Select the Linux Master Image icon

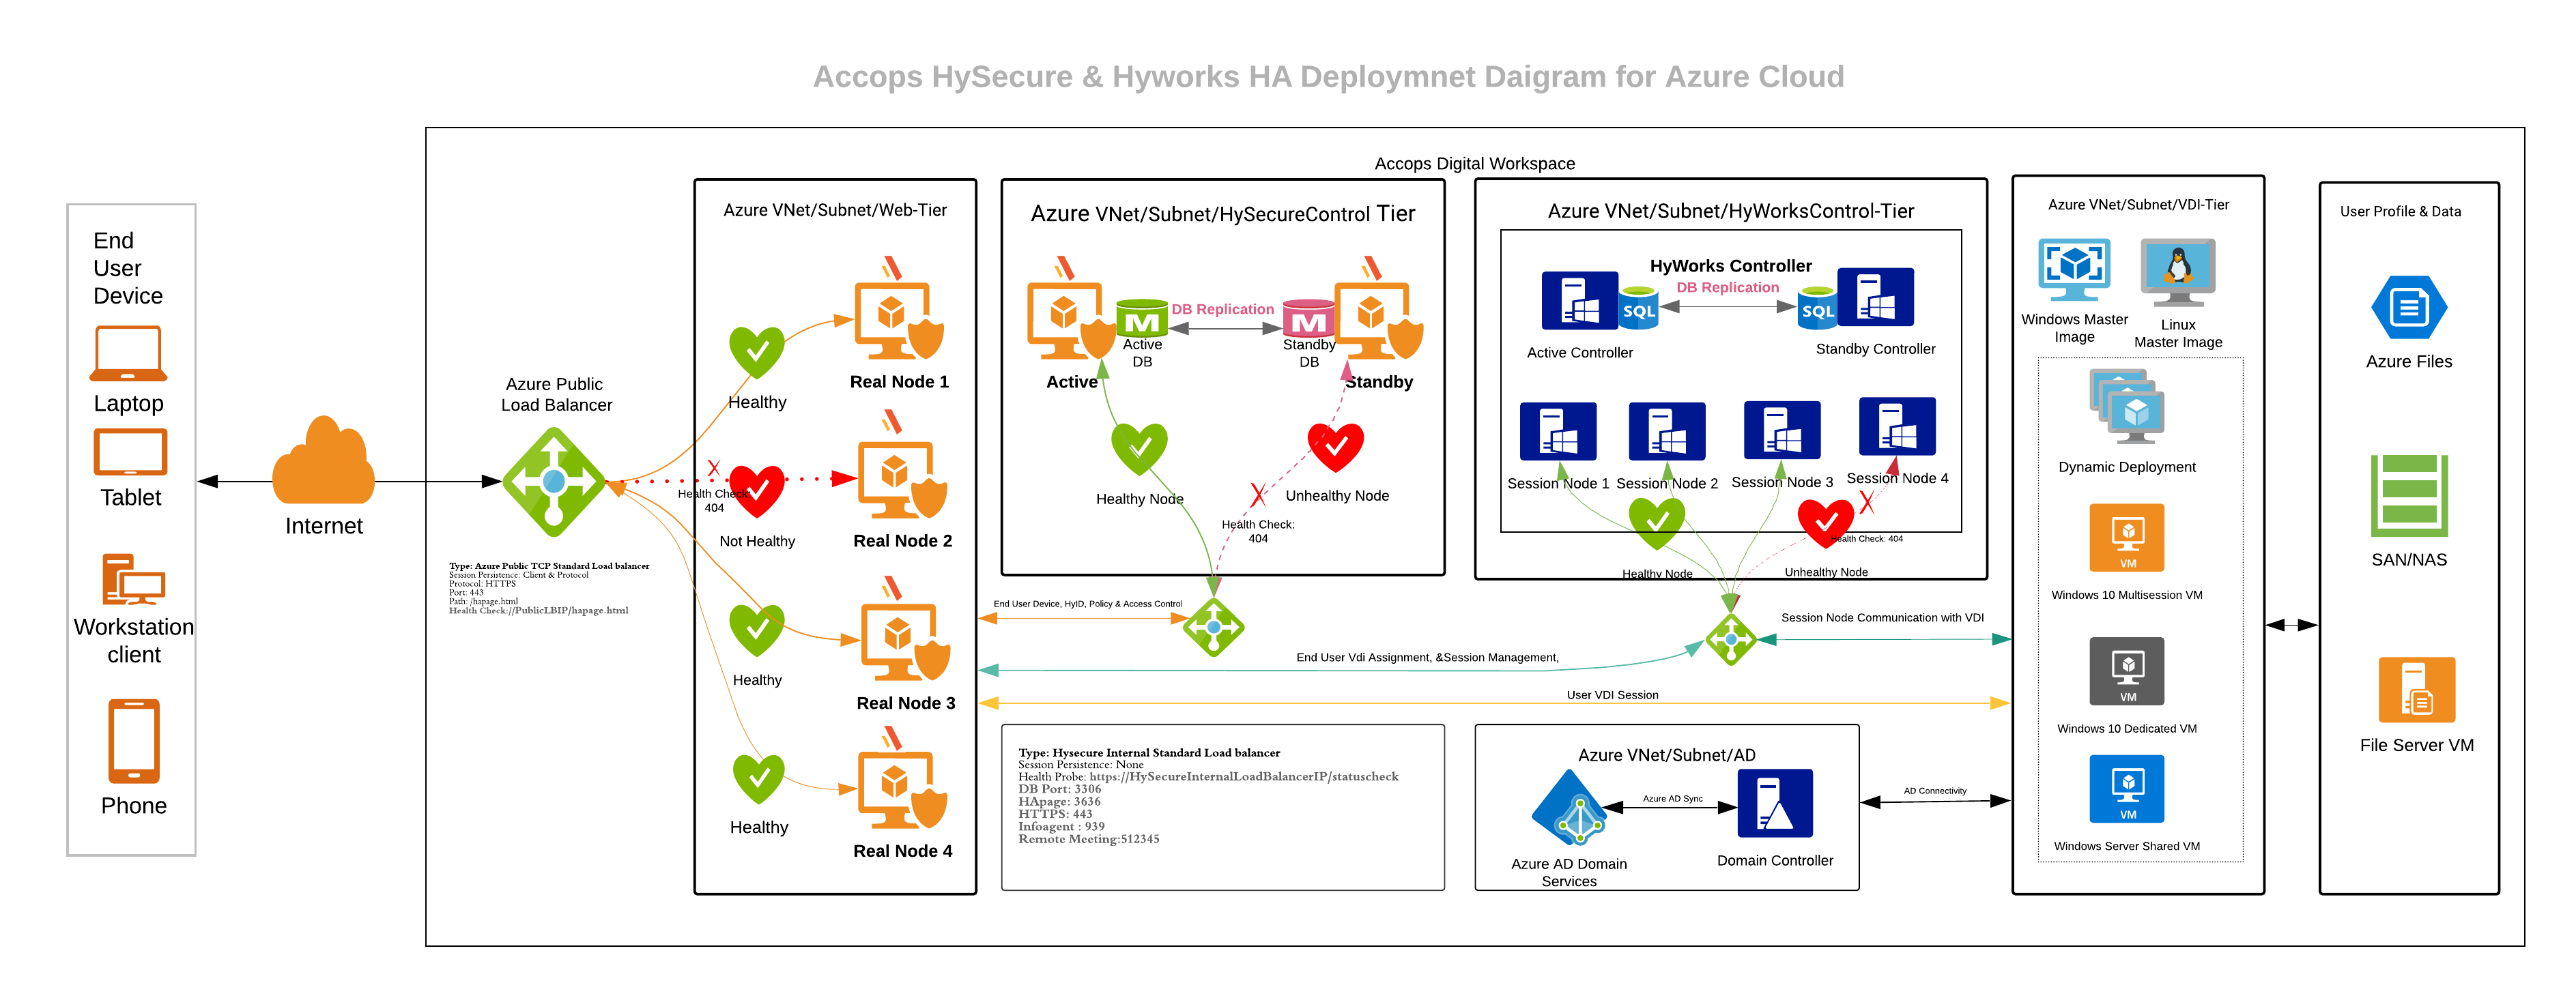tap(2178, 271)
